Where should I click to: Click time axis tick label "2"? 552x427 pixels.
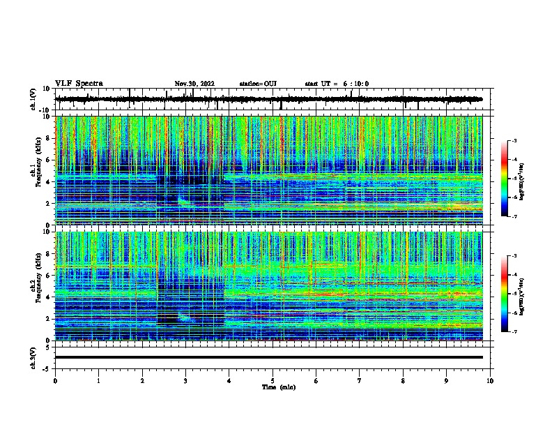click(142, 381)
